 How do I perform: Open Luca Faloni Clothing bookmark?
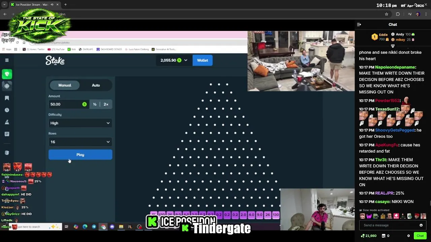137,49
